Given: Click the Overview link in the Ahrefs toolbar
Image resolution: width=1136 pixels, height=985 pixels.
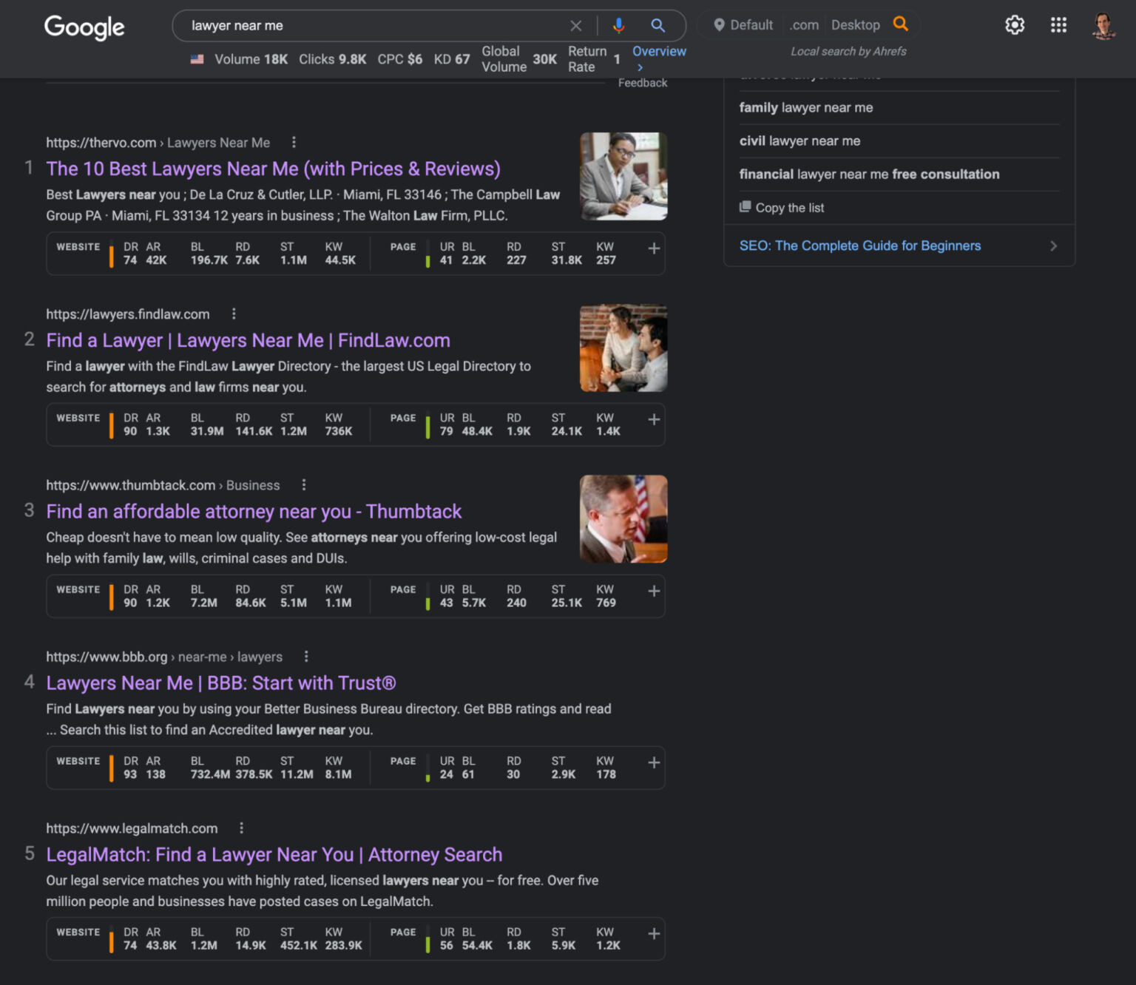Looking at the screenshot, I should pos(658,51).
